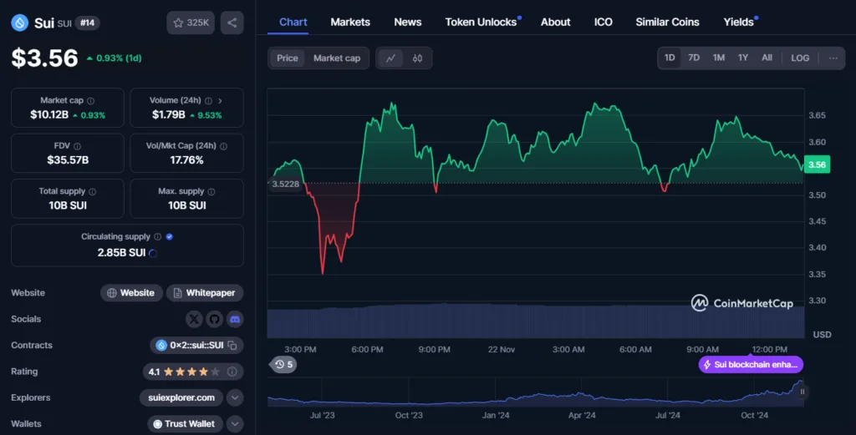This screenshot has width=856, height=435.
Task: Click the $3.56 main price heading
Action: pos(45,58)
